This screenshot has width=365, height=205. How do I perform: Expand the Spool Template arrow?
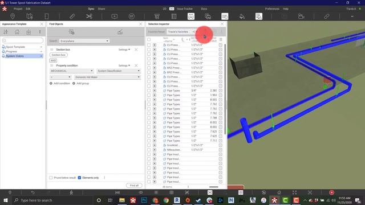click(41, 47)
